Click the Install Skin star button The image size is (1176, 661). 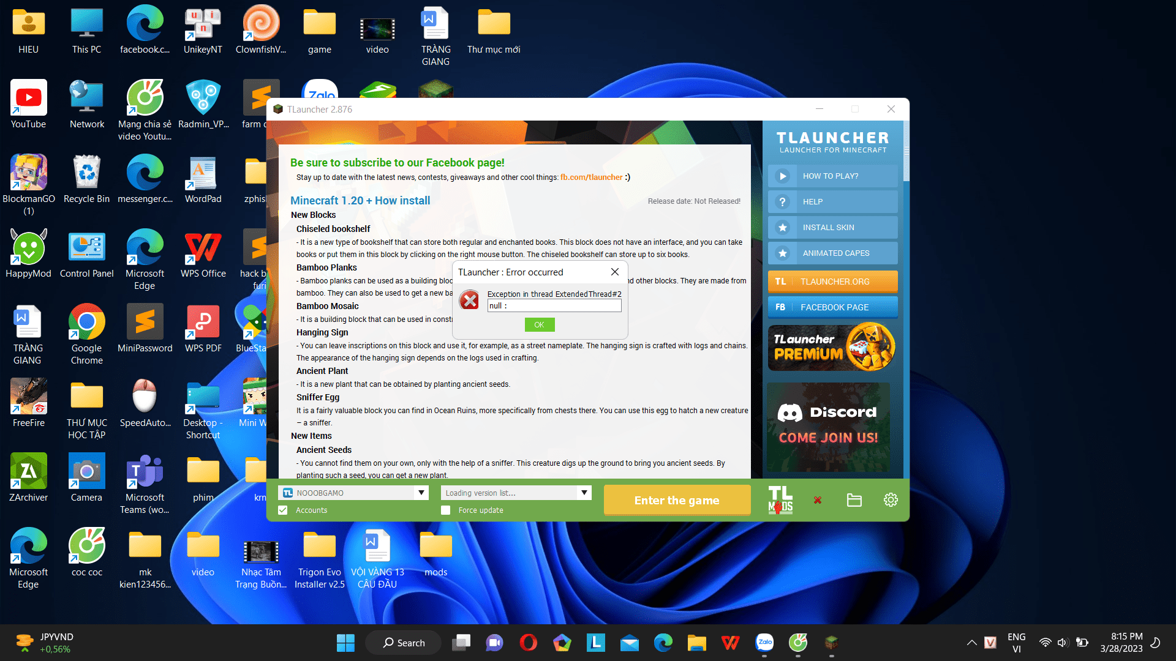point(832,227)
